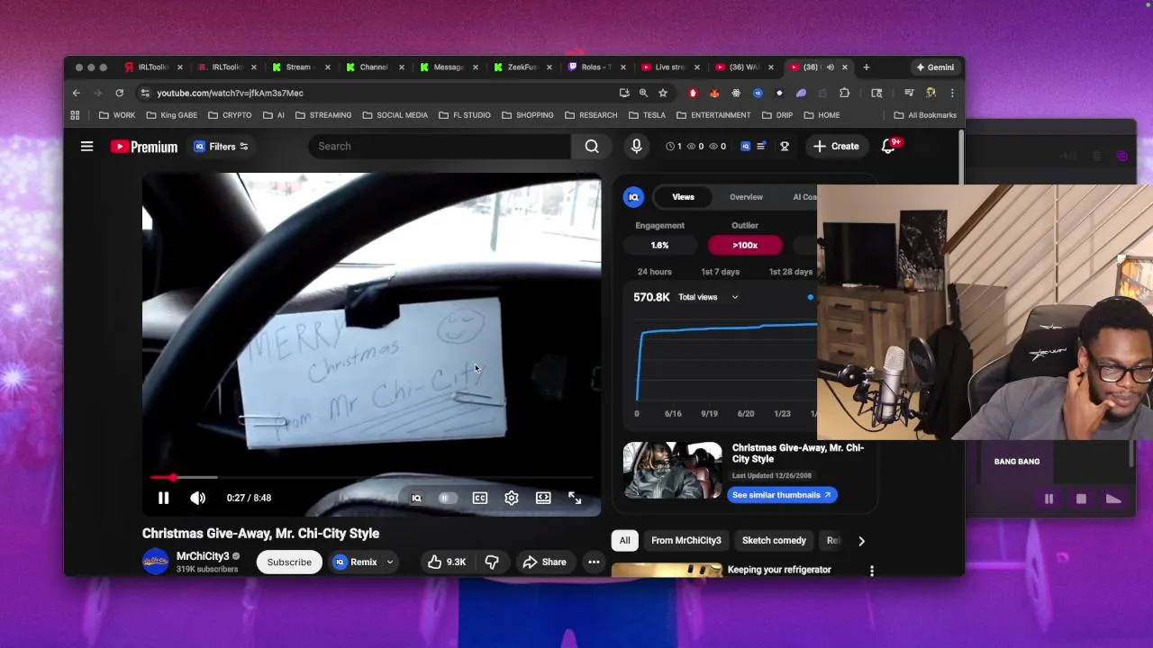The image size is (1153, 648).
Task: Open options for Keeping your refrigerator video
Action: click(x=871, y=571)
